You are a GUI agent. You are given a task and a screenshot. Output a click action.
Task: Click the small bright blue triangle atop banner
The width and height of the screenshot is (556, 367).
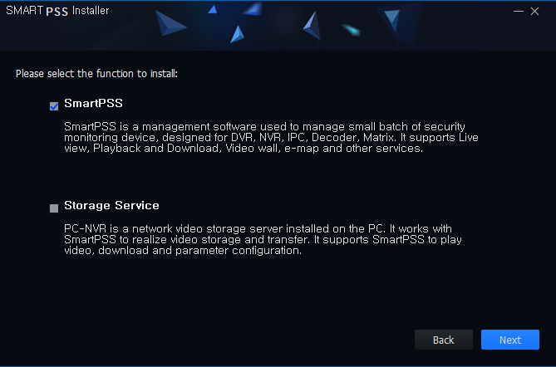213,9
